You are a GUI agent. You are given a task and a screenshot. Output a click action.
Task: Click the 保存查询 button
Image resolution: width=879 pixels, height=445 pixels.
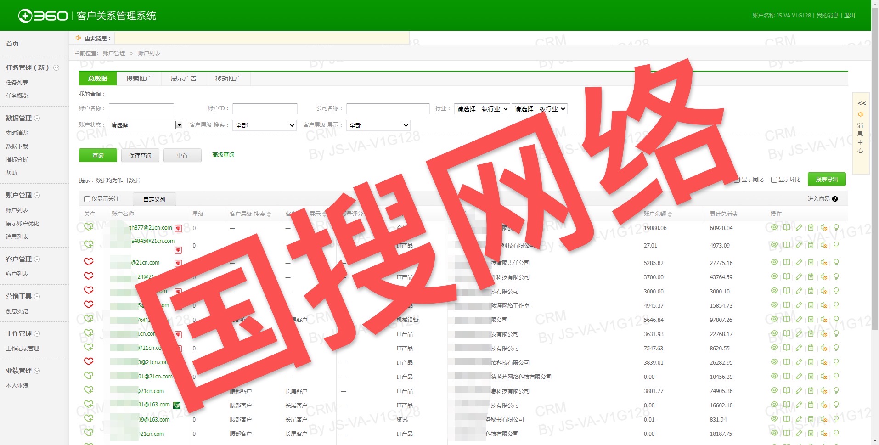(x=140, y=155)
